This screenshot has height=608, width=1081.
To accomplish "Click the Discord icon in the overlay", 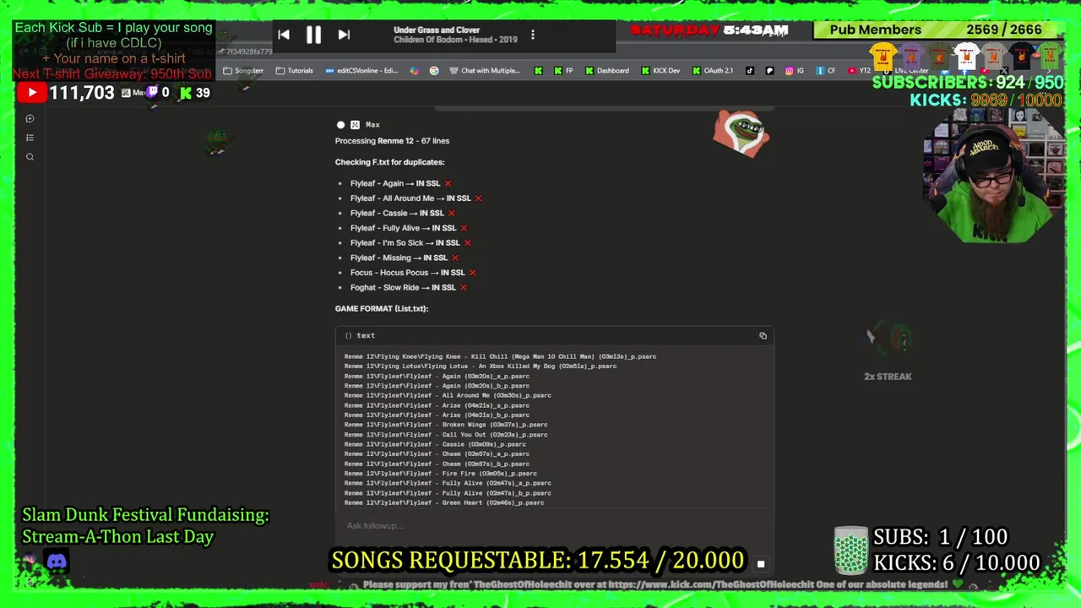I will click(57, 562).
